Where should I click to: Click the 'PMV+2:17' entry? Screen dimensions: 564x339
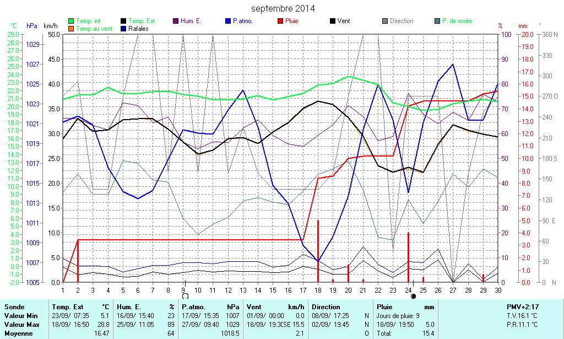(523, 307)
